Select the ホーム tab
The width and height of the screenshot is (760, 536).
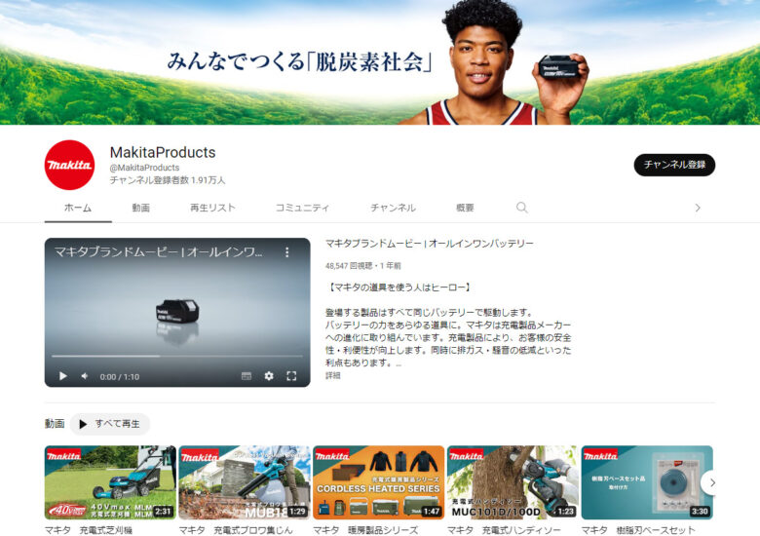(78, 208)
